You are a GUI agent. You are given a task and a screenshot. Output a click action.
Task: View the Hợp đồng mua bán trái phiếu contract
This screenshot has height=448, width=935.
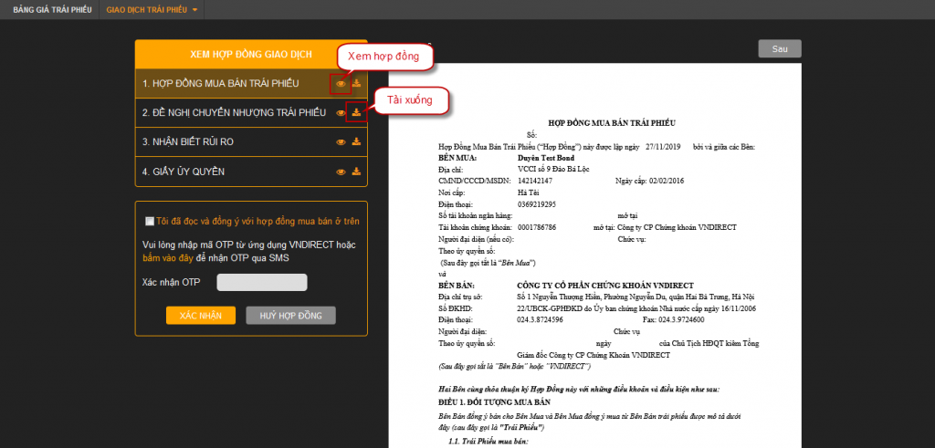[341, 84]
